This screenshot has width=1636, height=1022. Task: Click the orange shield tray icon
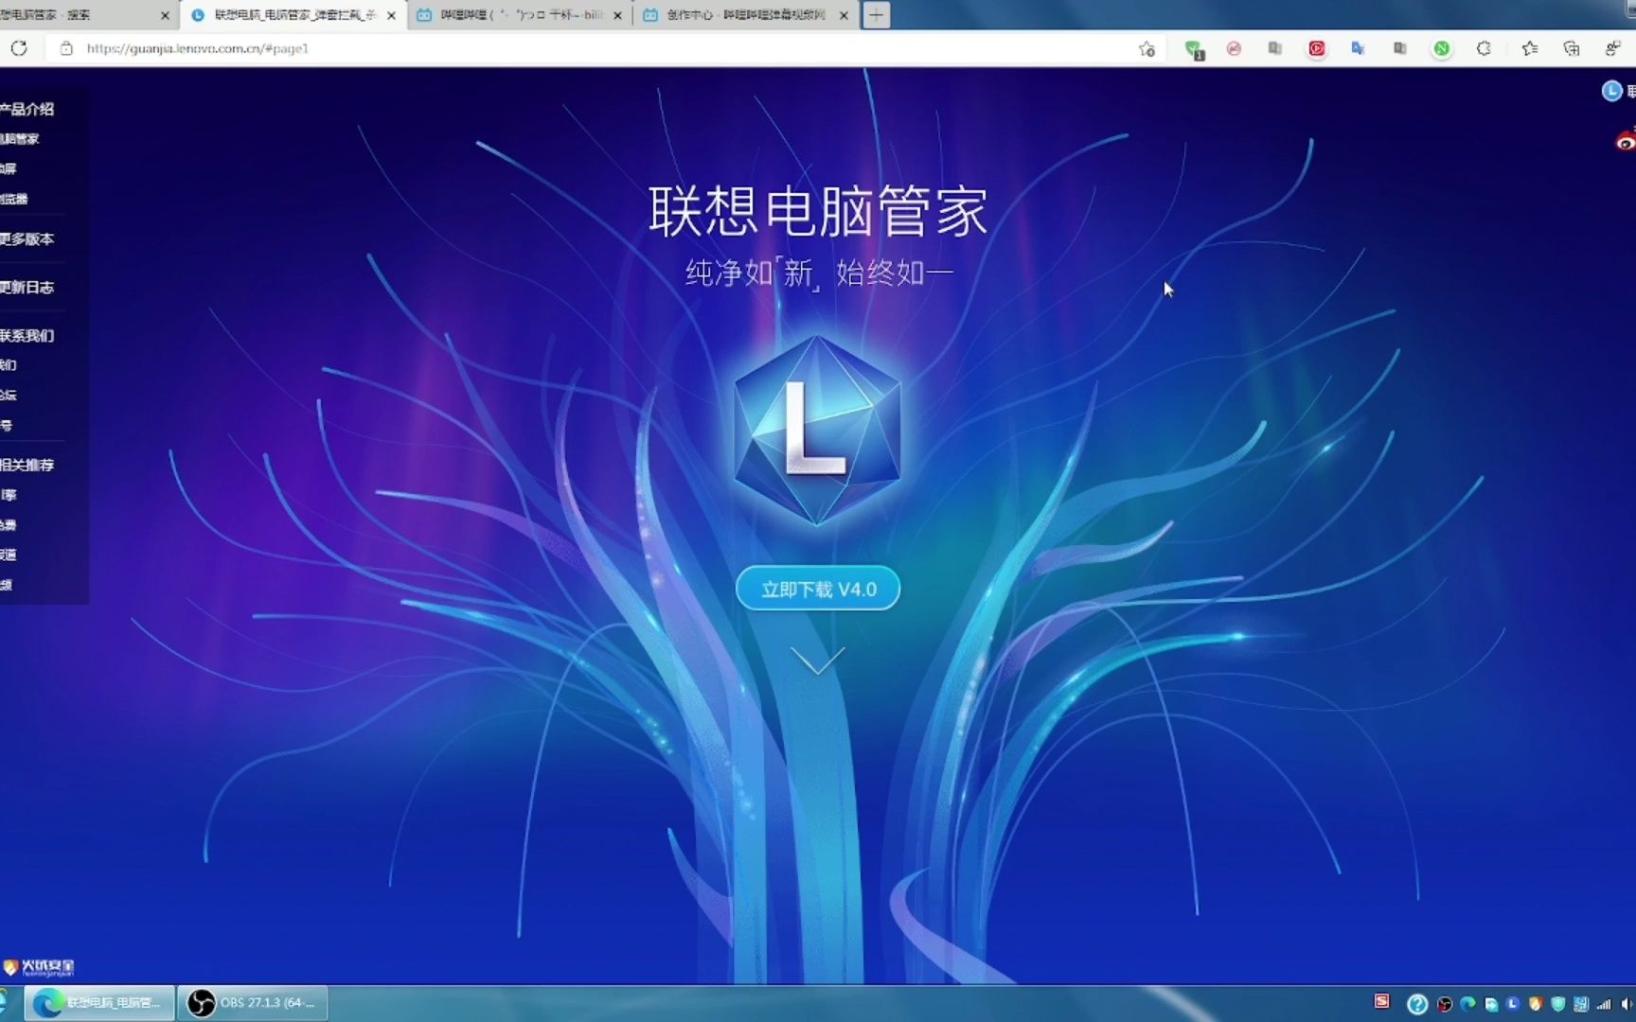(x=1536, y=1004)
